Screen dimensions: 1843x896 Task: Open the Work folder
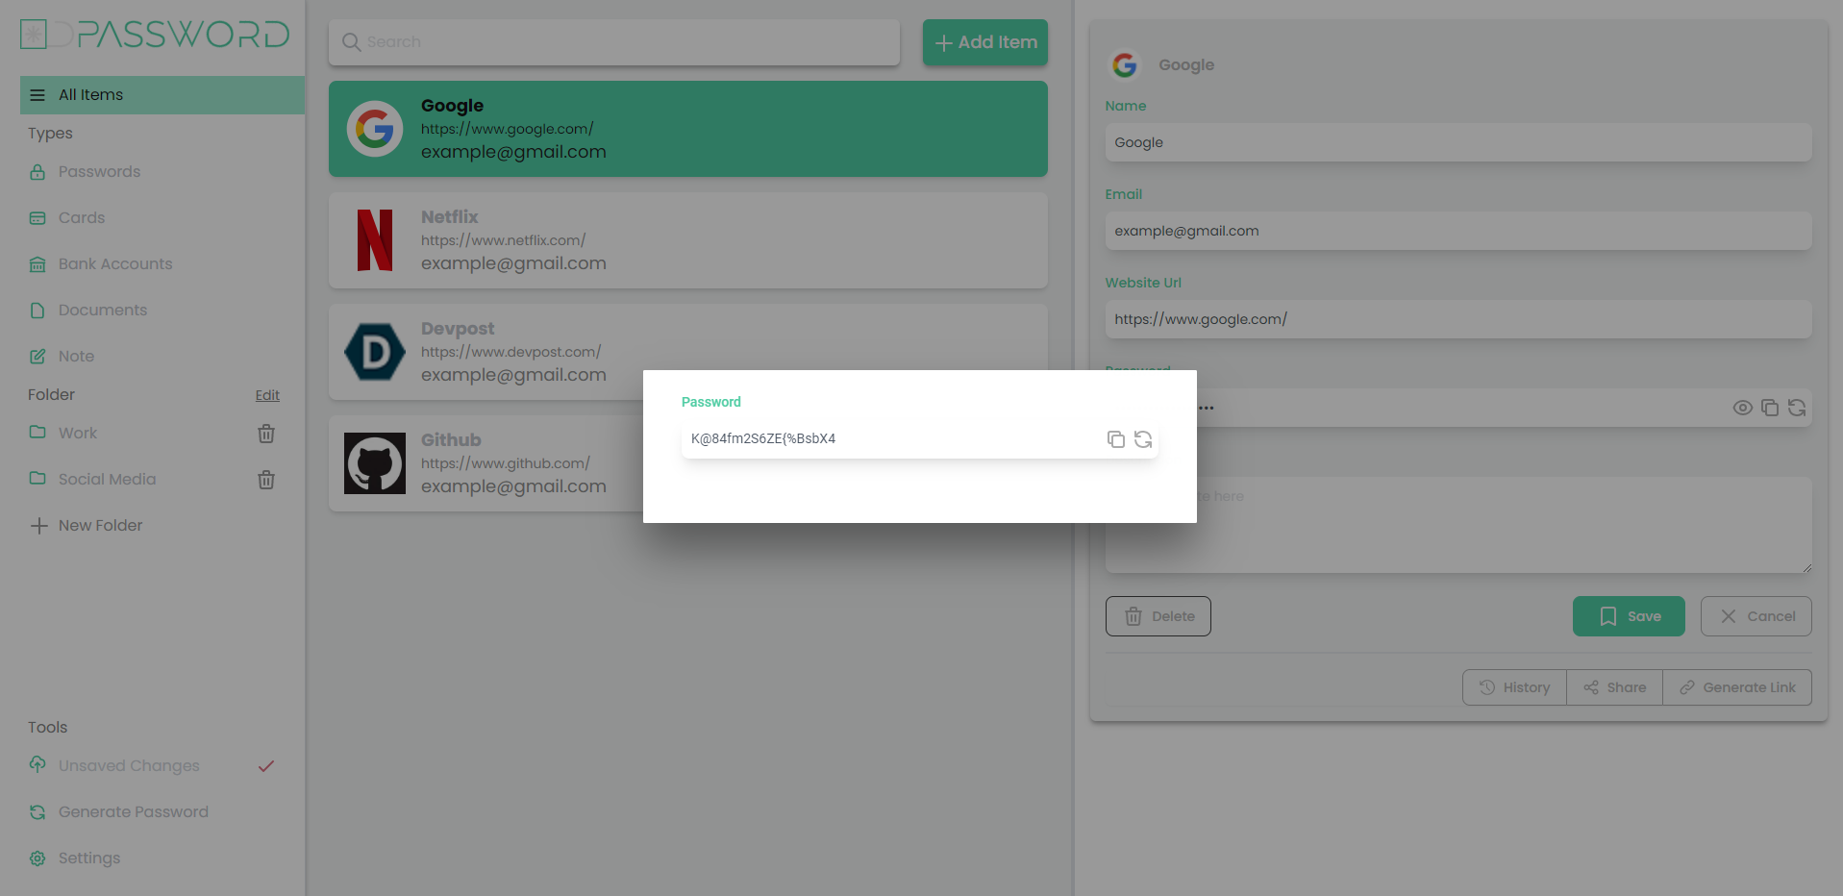(x=78, y=434)
